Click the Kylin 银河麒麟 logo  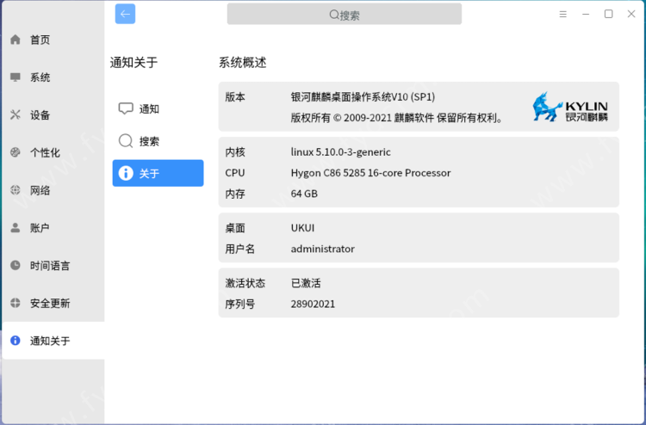click(570, 108)
